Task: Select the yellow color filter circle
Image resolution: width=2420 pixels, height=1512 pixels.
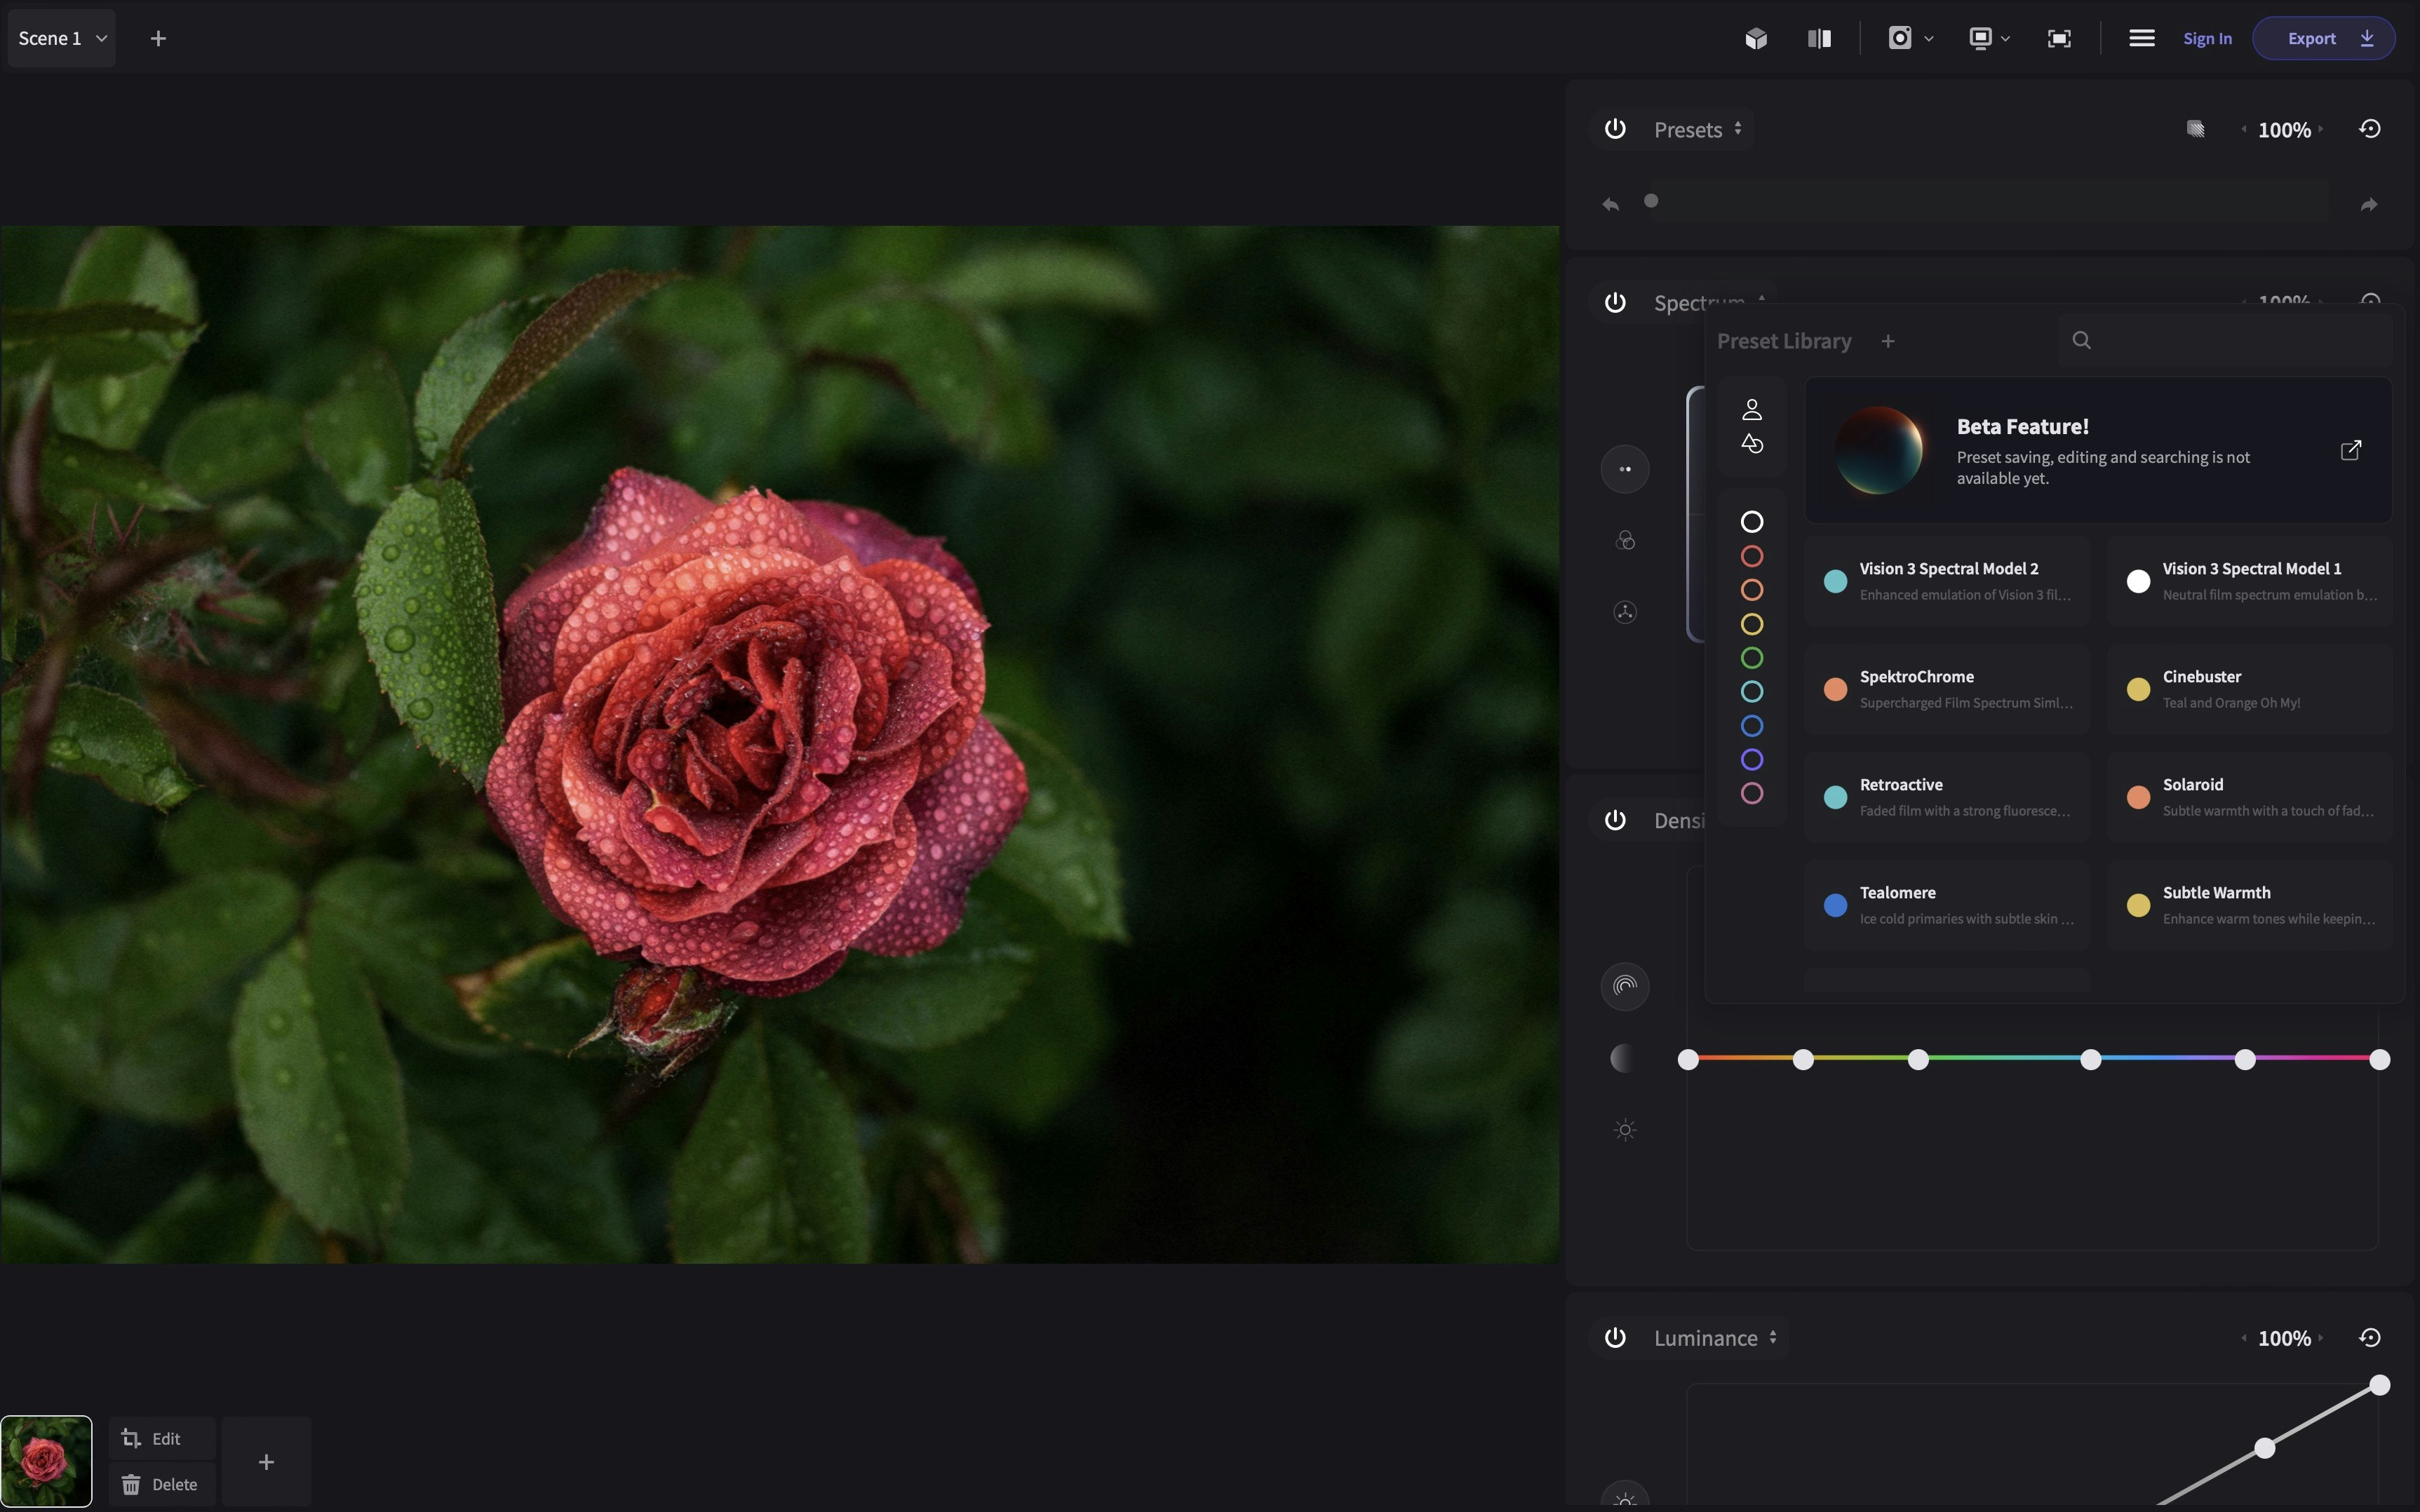Action: point(1751,624)
